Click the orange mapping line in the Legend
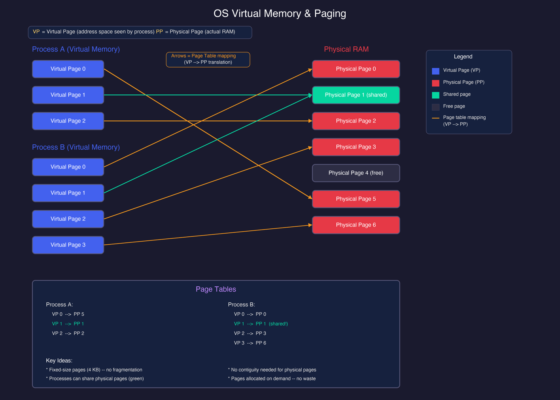Viewport: 560px width, 400px height. pos(435,118)
